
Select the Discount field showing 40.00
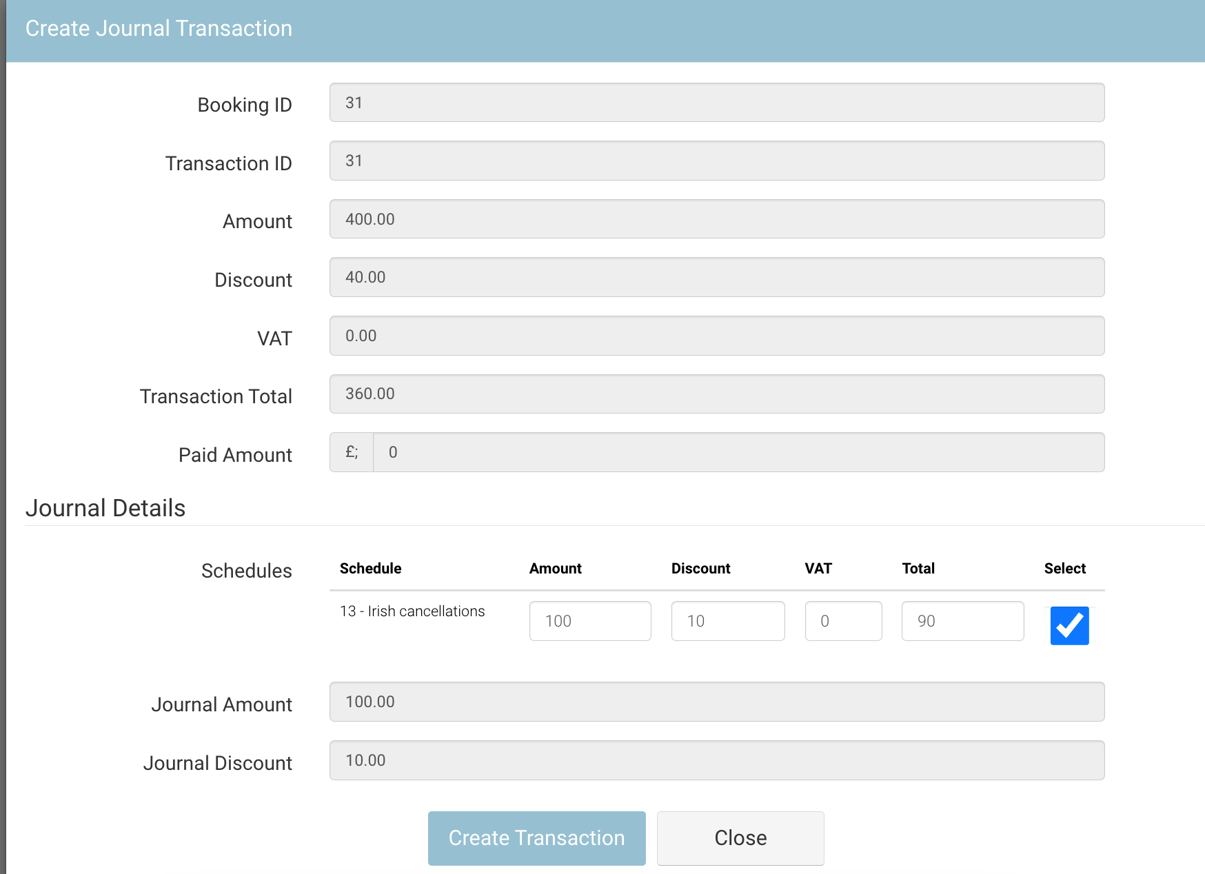click(716, 277)
